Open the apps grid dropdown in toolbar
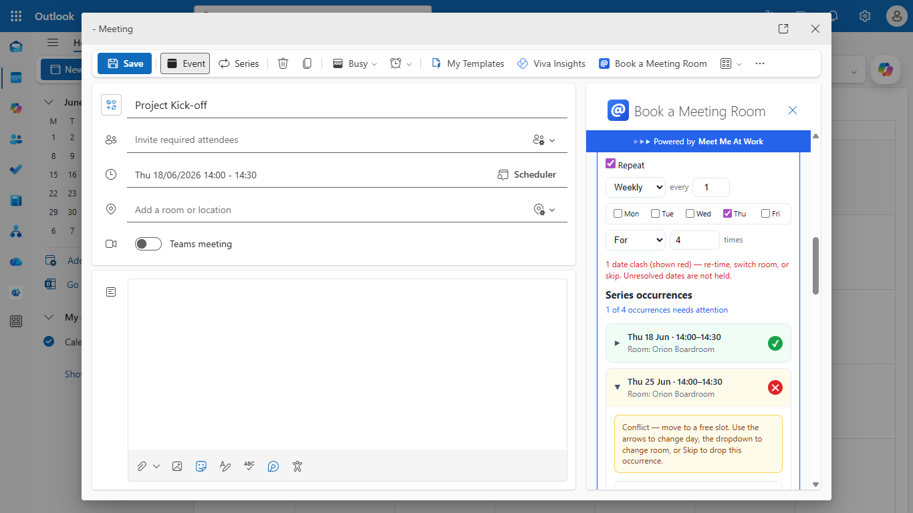The width and height of the screenshot is (913, 513). point(731,63)
